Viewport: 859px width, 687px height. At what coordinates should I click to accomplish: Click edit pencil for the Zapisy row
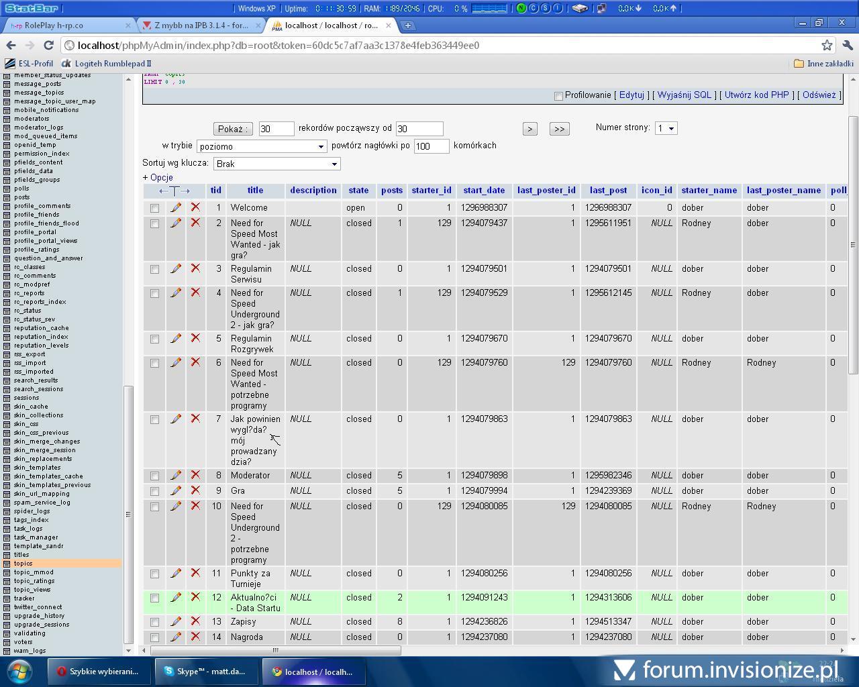(176, 622)
